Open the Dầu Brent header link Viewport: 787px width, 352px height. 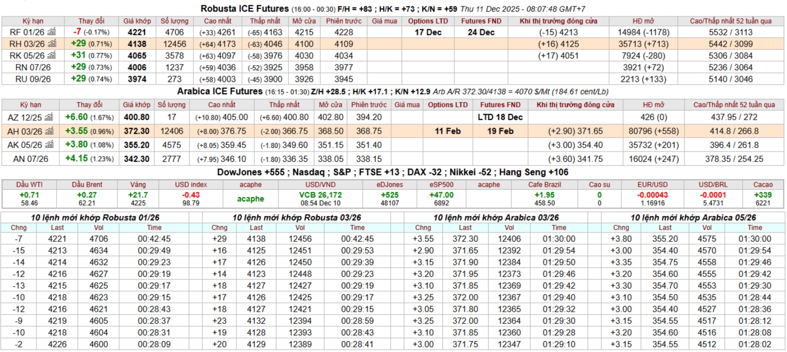click(x=87, y=185)
